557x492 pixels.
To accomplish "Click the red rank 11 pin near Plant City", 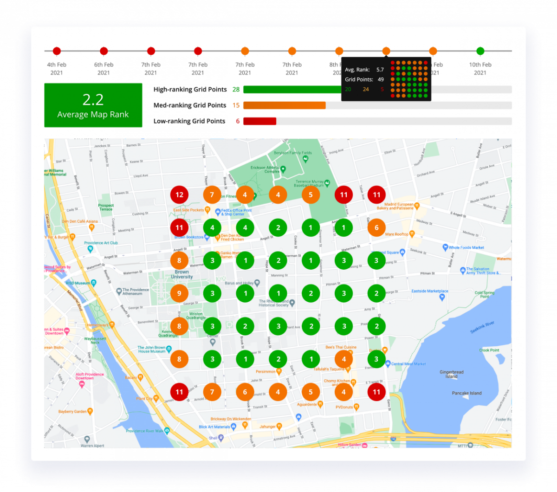I will coord(179,392).
